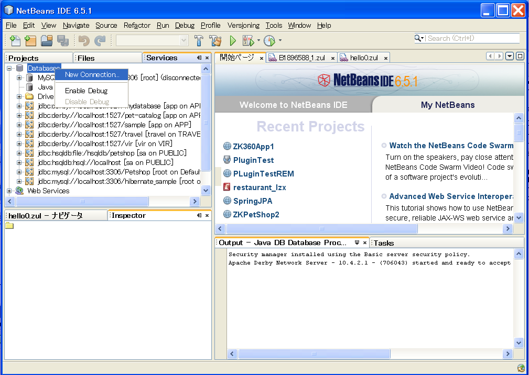Open Profile Main Project dropdown arrow
Viewport: 529px width, 375px height.
pyautogui.click(x=280, y=40)
